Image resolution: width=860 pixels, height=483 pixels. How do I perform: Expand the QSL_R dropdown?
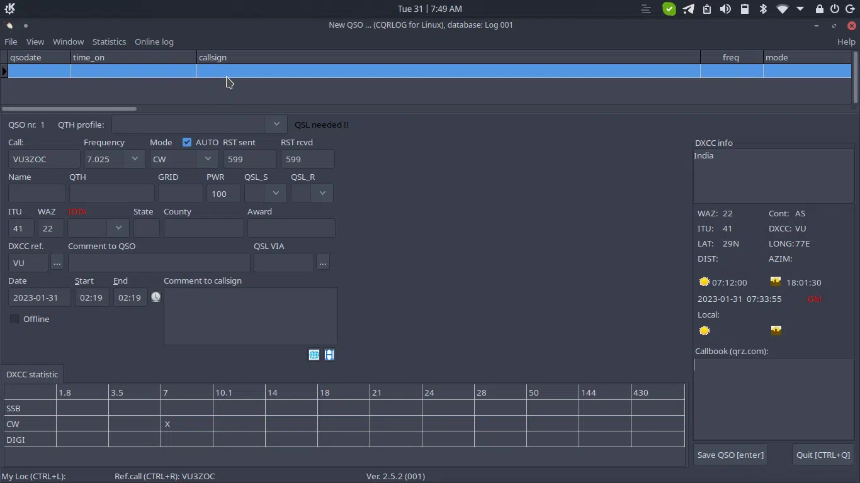[x=322, y=193]
